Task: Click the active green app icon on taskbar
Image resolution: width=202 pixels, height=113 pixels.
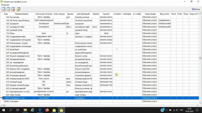Action: click(x=62, y=110)
